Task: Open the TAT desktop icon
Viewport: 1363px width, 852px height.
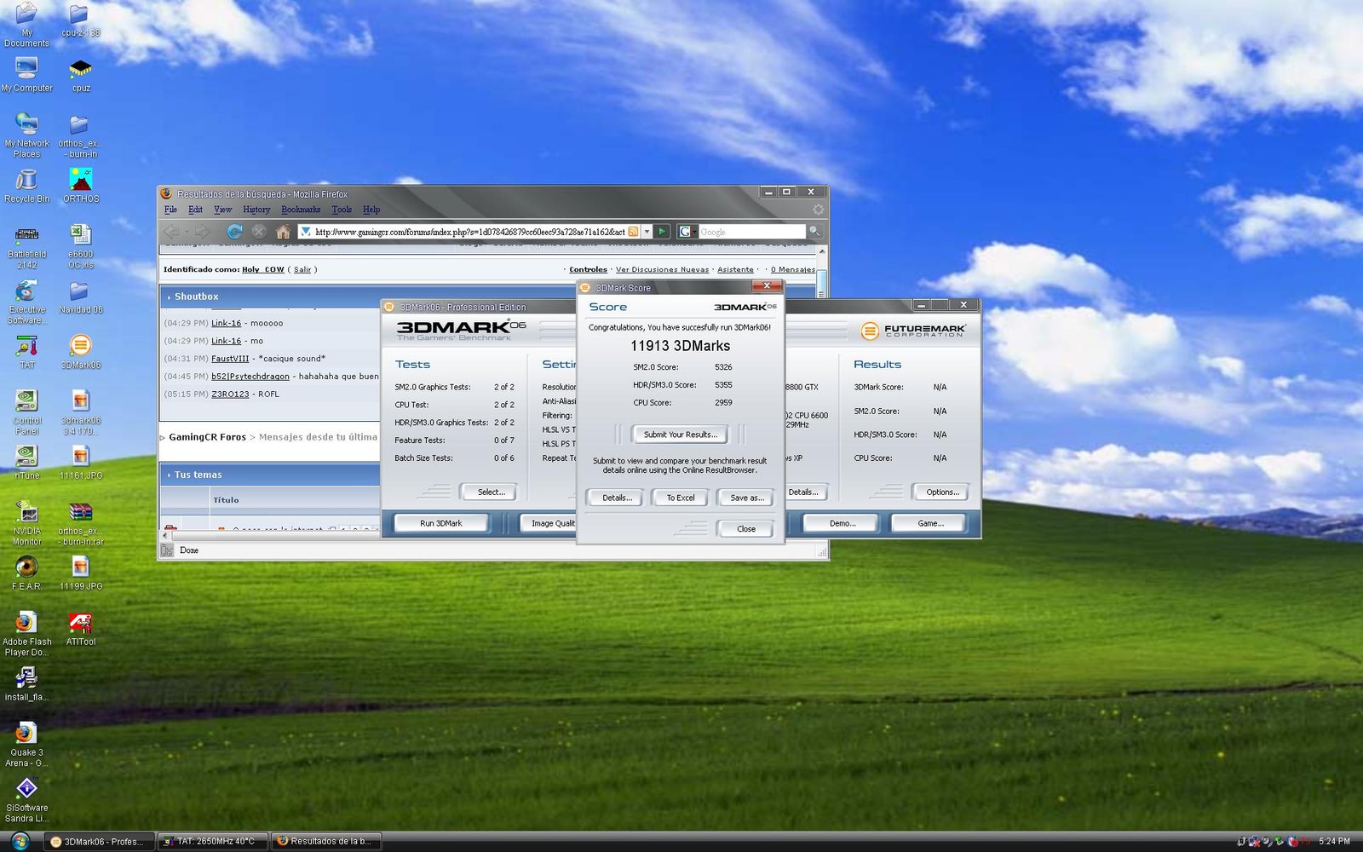Action: coord(26,351)
